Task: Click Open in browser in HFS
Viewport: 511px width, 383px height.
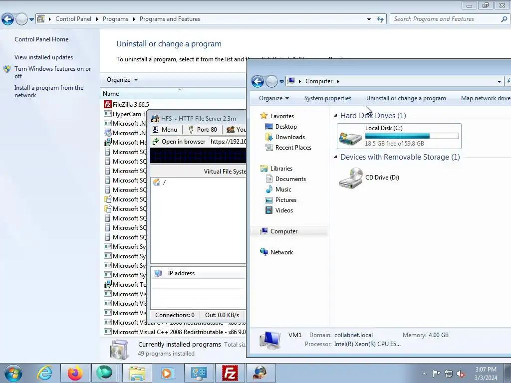Action: coord(179,142)
